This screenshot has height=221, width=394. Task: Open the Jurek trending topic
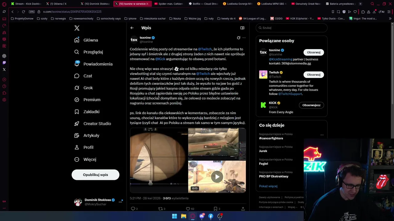coord(263,151)
